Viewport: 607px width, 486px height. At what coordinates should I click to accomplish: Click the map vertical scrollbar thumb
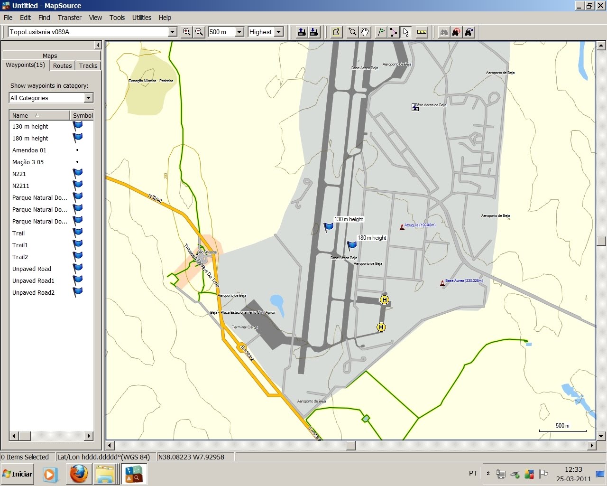pyautogui.click(x=601, y=241)
